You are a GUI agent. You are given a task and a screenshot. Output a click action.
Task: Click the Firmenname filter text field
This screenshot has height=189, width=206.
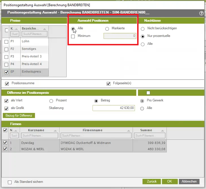tap(96, 136)
